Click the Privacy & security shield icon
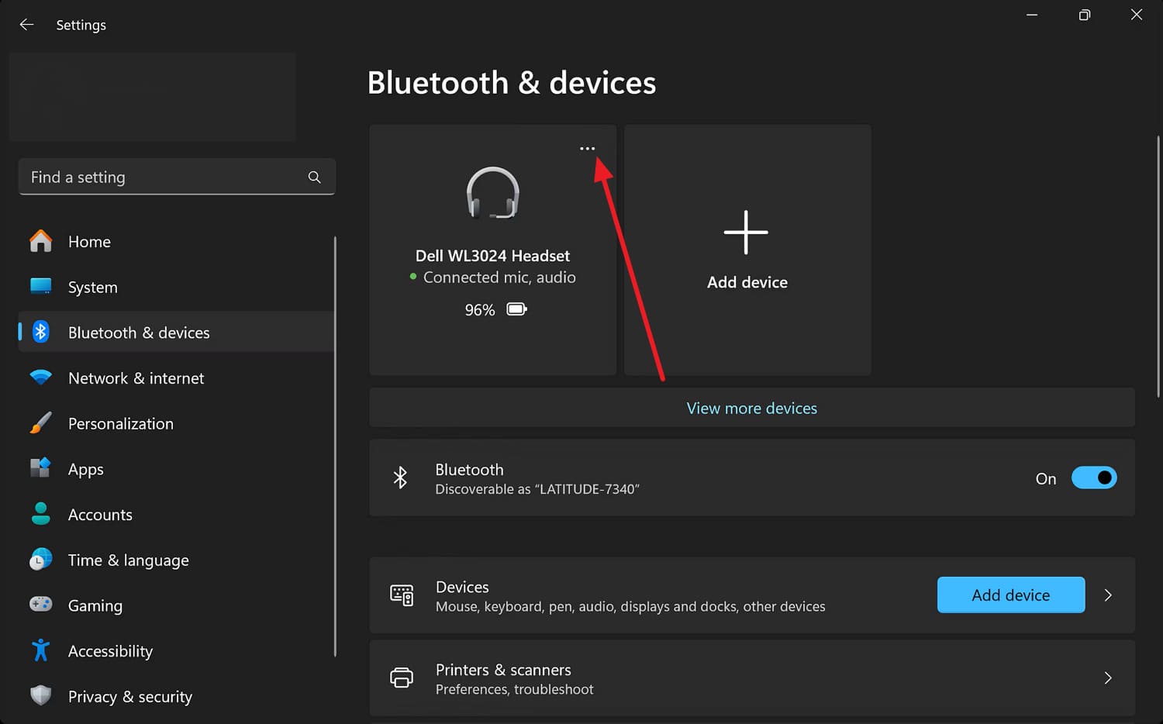Viewport: 1163px width, 724px height. (x=41, y=696)
